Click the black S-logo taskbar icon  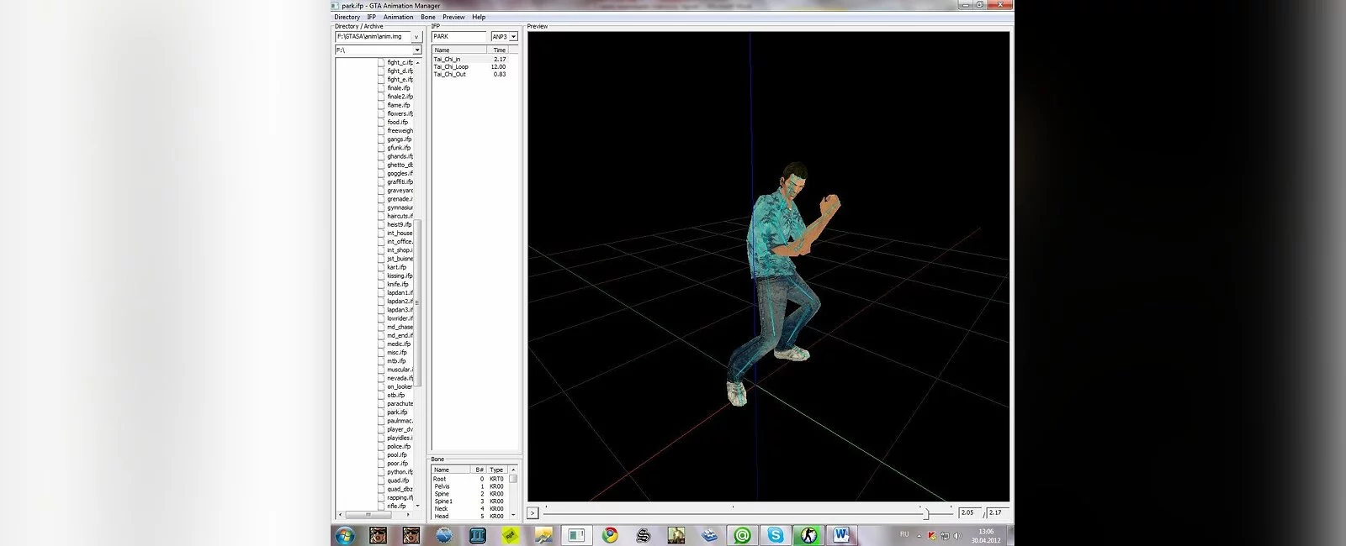tap(644, 535)
